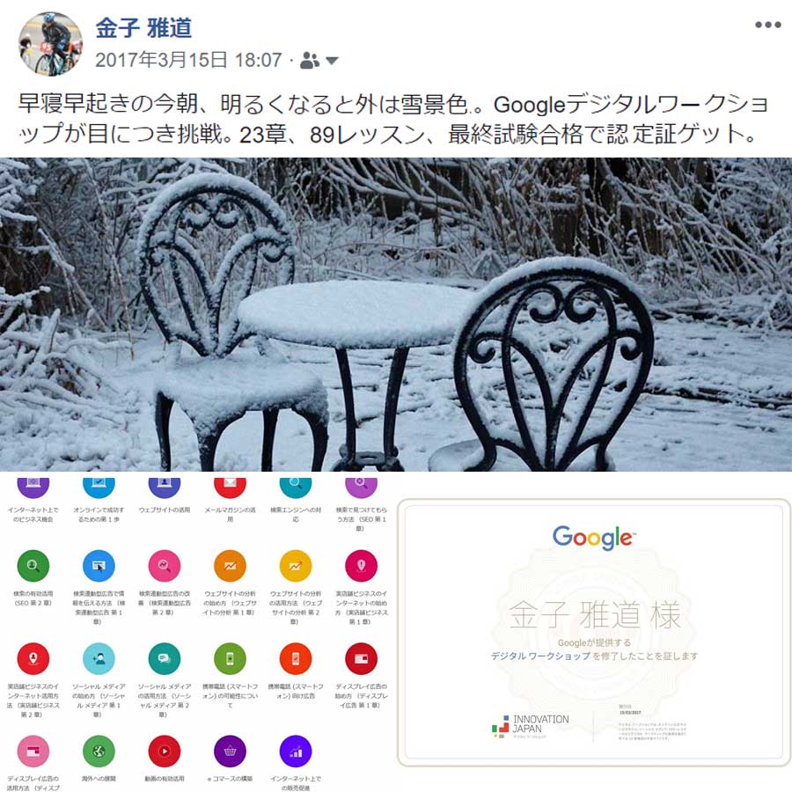Image resolution: width=792 pixels, height=792 pixels.
Task: Open the post timestamp 2017年3月15日 18:07
Action: pos(188,61)
